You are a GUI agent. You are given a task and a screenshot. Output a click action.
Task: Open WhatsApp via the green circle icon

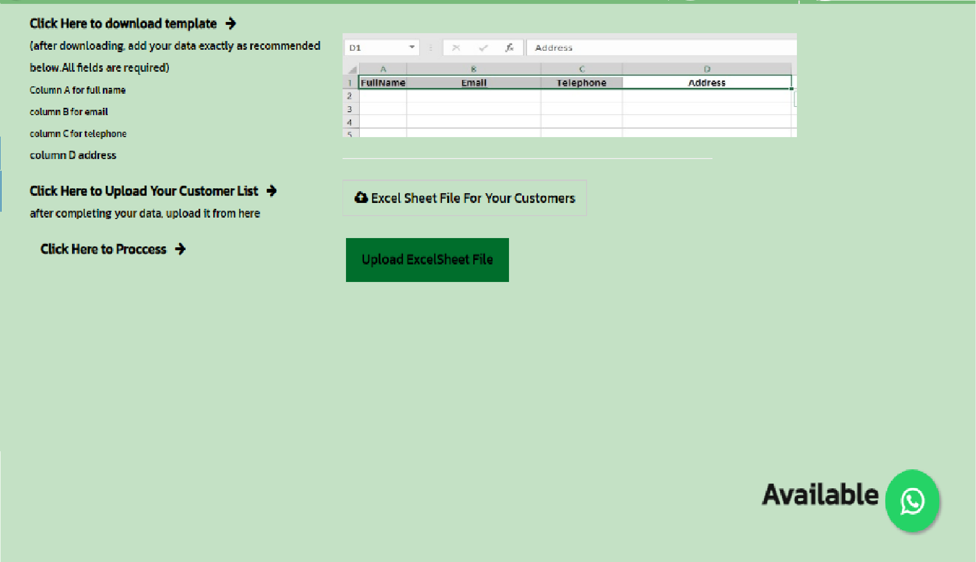[x=912, y=501]
